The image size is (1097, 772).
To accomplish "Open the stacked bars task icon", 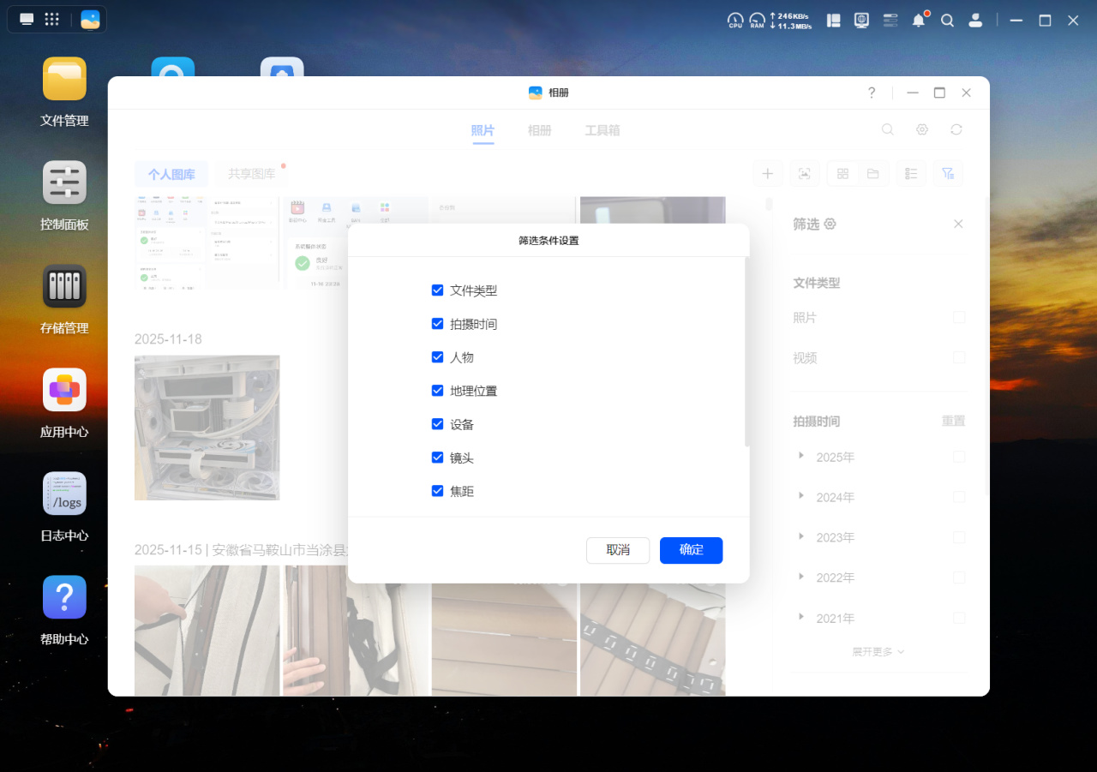I will point(890,21).
